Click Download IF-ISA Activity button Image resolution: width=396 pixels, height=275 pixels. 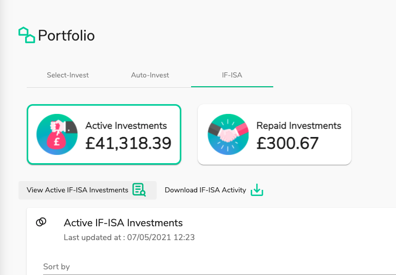(214, 190)
